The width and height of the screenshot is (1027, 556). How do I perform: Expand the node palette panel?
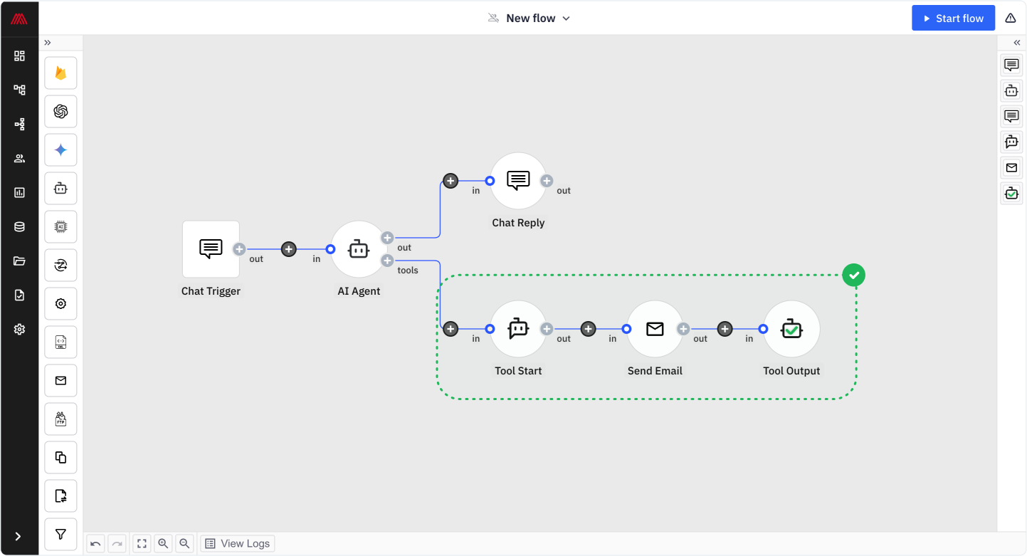pos(48,43)
